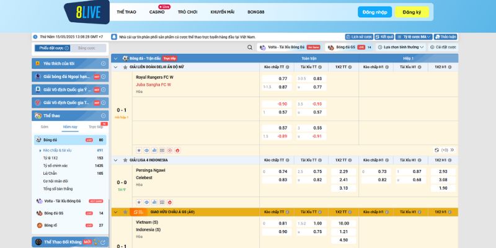
Task: Collapse Giải Liên Đoàn Delhi Ấn Độ Nữ league
Action: (x=115, y=67)
